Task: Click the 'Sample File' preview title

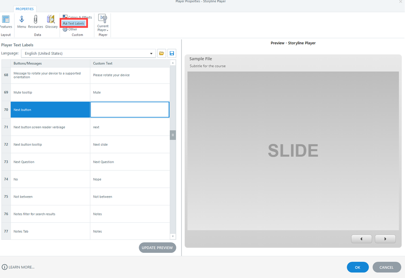Action: [x=201, y=59]
